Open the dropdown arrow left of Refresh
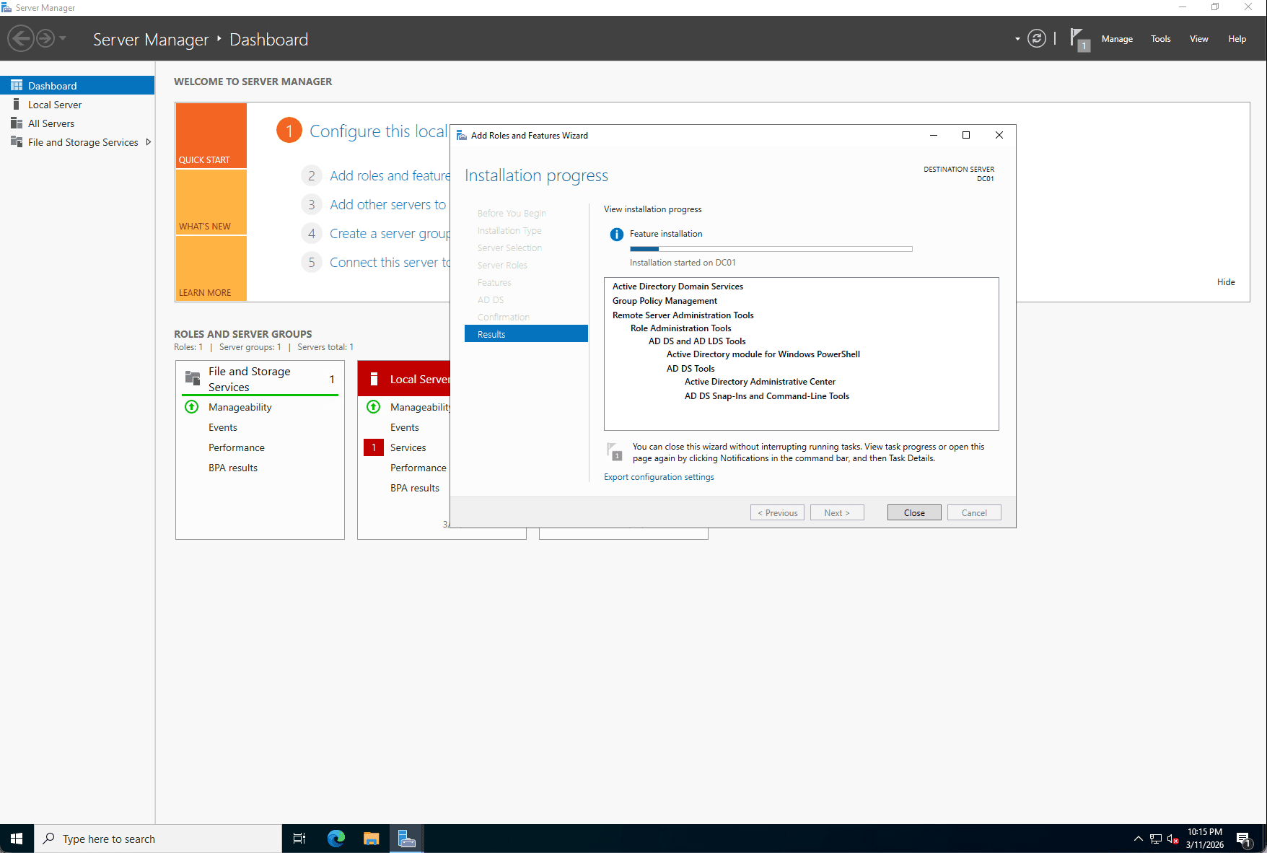The image size is (1267, 853). click(1017, 39)
